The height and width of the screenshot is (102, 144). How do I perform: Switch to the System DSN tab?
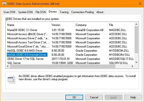(x=25, y=12)
